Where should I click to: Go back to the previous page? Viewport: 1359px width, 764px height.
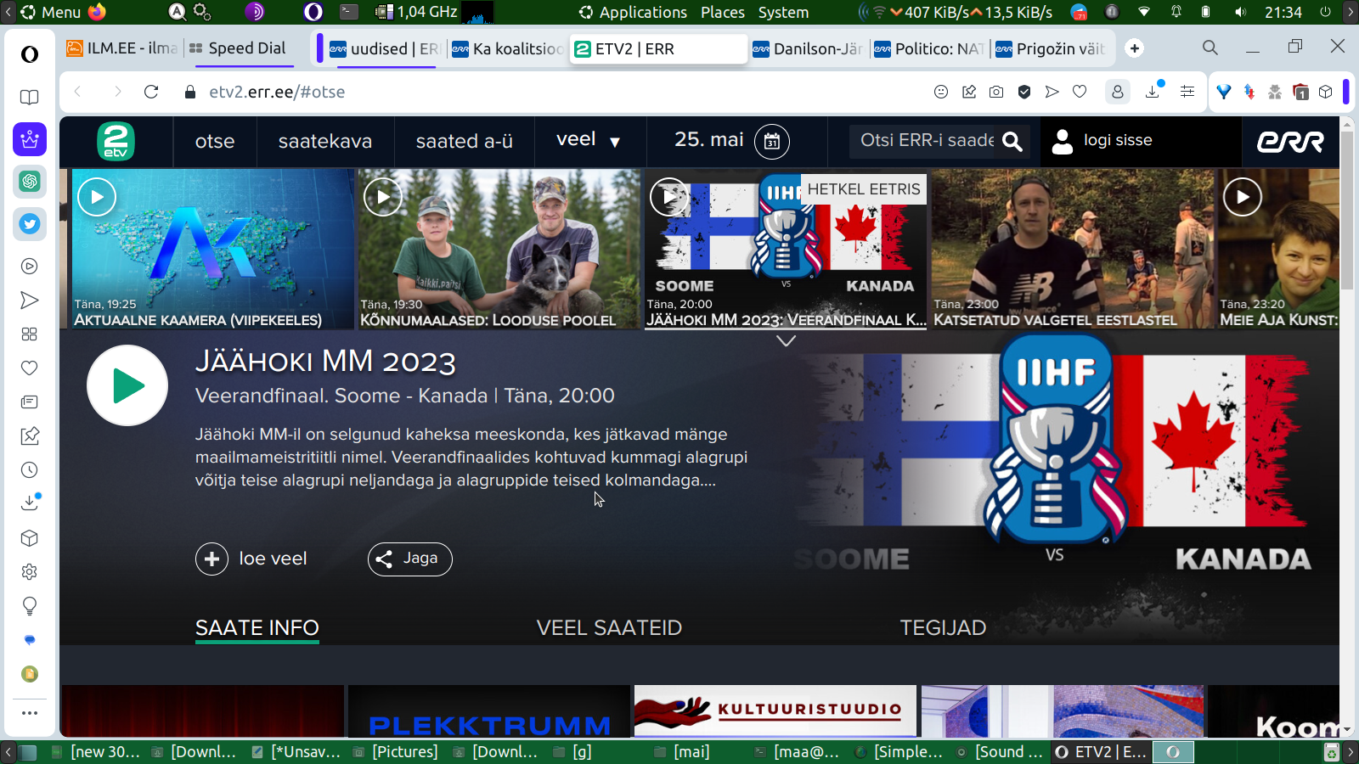(x=78, y=92)
